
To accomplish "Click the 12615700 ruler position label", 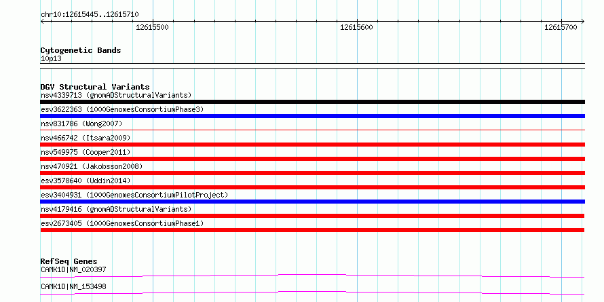I will (561, 27).
